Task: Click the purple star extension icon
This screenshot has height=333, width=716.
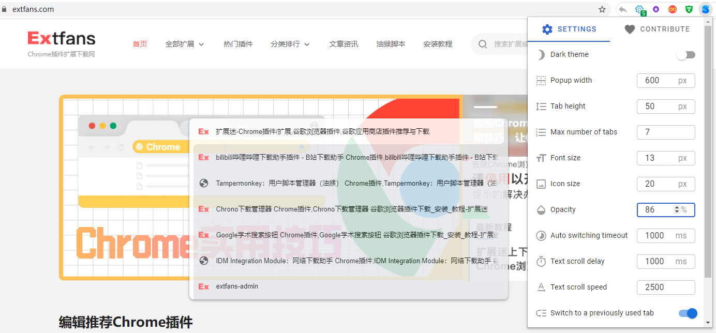Action: tap(656, 9)
